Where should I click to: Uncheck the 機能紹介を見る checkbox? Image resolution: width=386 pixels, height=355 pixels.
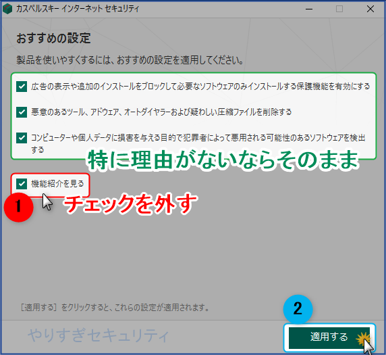coord(22,183)
